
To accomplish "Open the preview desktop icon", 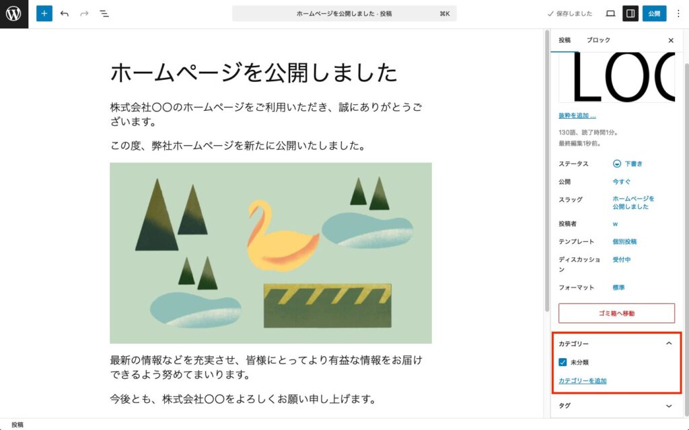I will pyautogui.click(x=611, y=13).
